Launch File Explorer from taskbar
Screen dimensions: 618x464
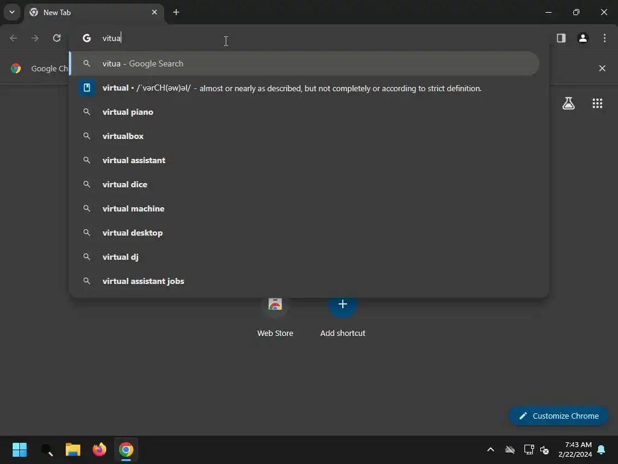(x=73, y=449)
